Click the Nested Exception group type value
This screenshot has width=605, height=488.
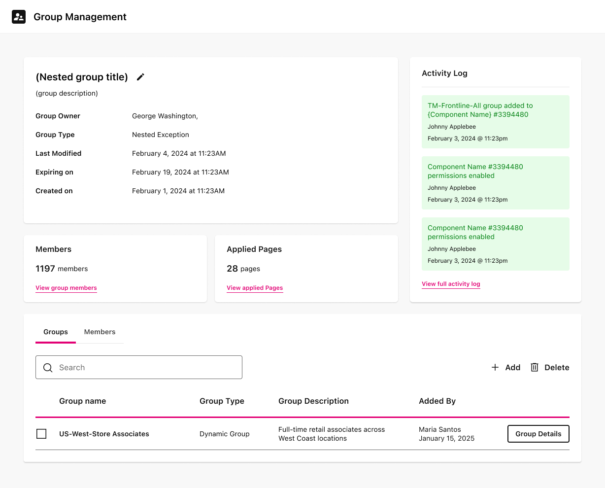pos(161,135)
